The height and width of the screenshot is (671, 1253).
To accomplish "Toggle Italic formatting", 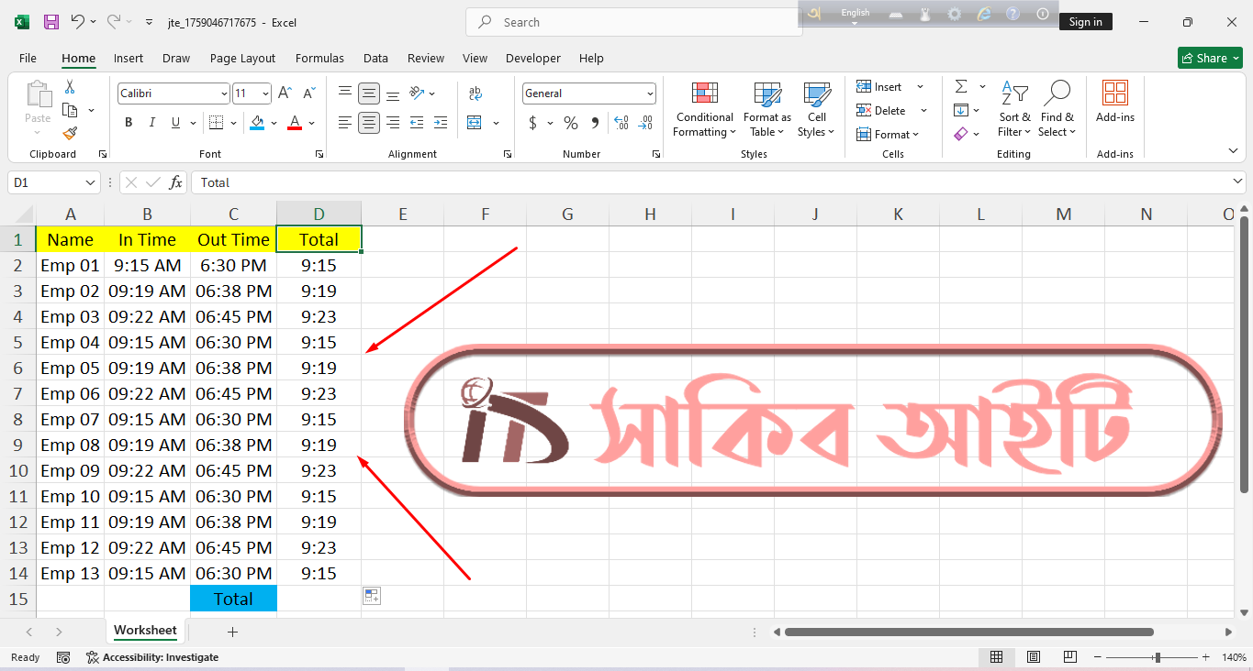I will tap(151, 123).
